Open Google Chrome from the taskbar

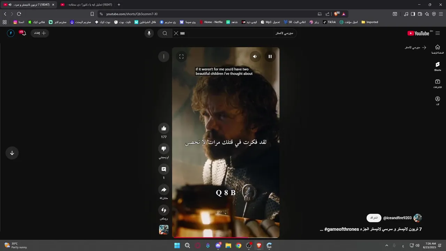238,245
